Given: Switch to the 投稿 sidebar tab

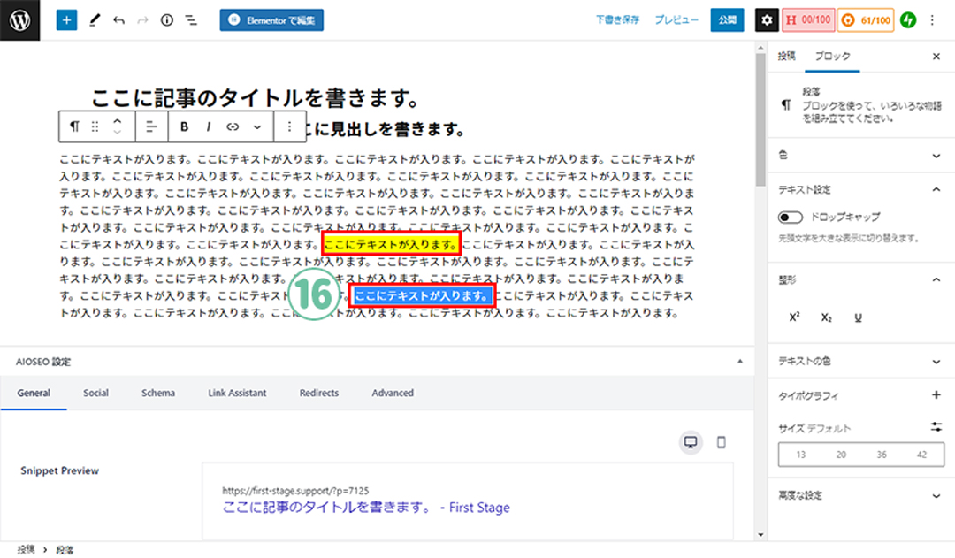Looking at the screenshot, I should (x=786, y=56).
